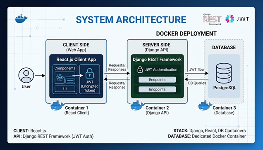The height and width of the screenshot is (150, 263).
Task: Click the PostgreSQL label
Action: tap(225, 88)
